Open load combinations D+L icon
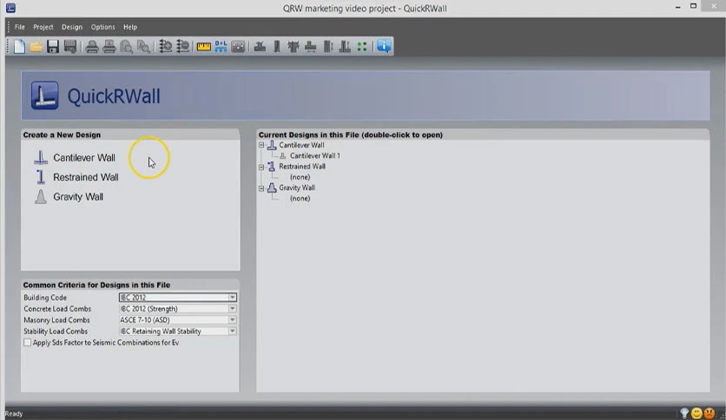This screenshot has height=420, width=726. 221,46
